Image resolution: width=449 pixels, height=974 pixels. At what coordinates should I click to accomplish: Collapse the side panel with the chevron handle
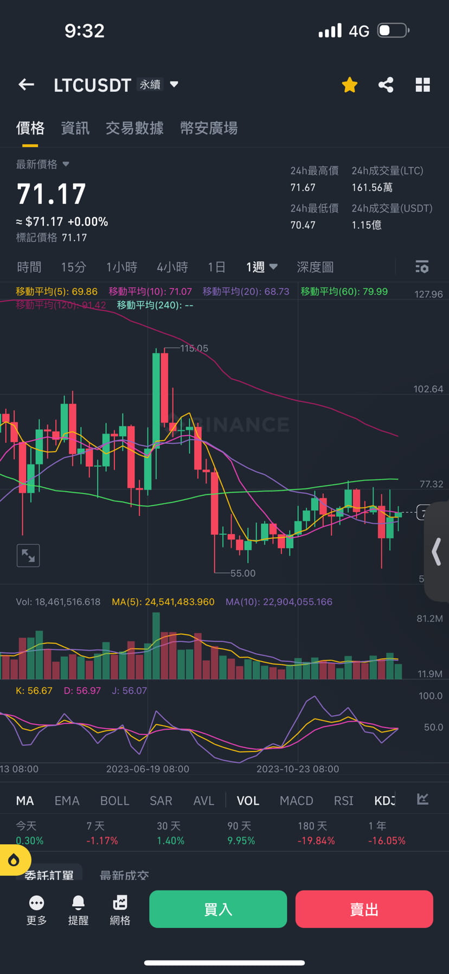click(437, 552)
